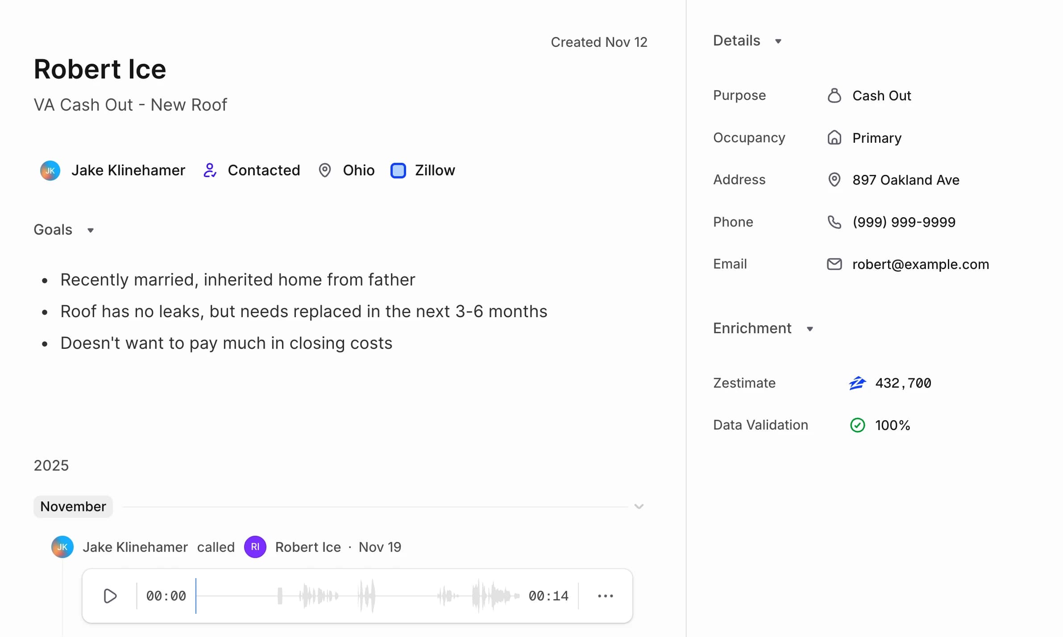Select Robert Ice's avatar in the call entry
This screenshot has height=637, width=1063.
tap(255, 546)
